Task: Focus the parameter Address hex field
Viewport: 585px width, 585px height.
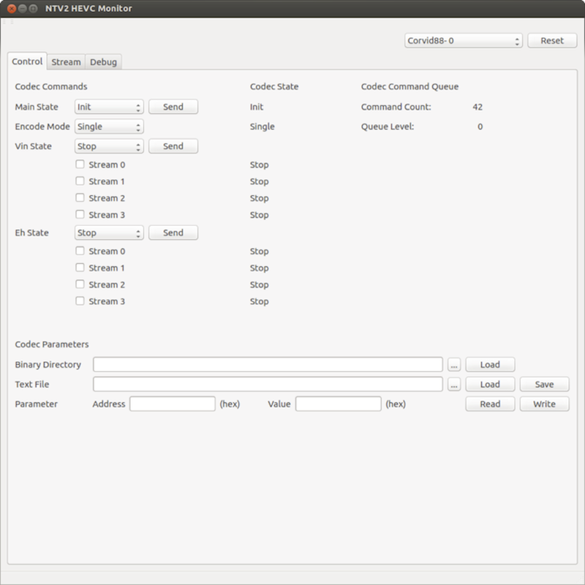Action: coord(173,404)
